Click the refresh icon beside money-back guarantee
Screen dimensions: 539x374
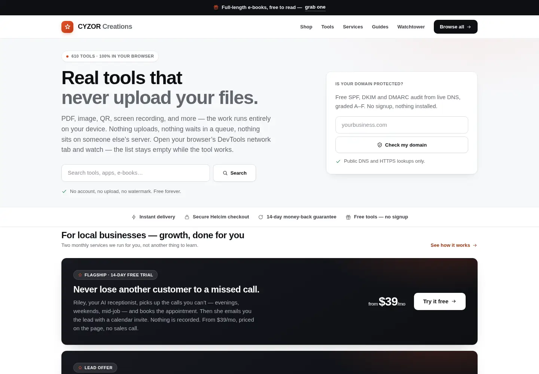point(261,217)
